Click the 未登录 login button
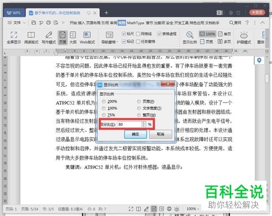The image size is (272, 216). [257, 12]
